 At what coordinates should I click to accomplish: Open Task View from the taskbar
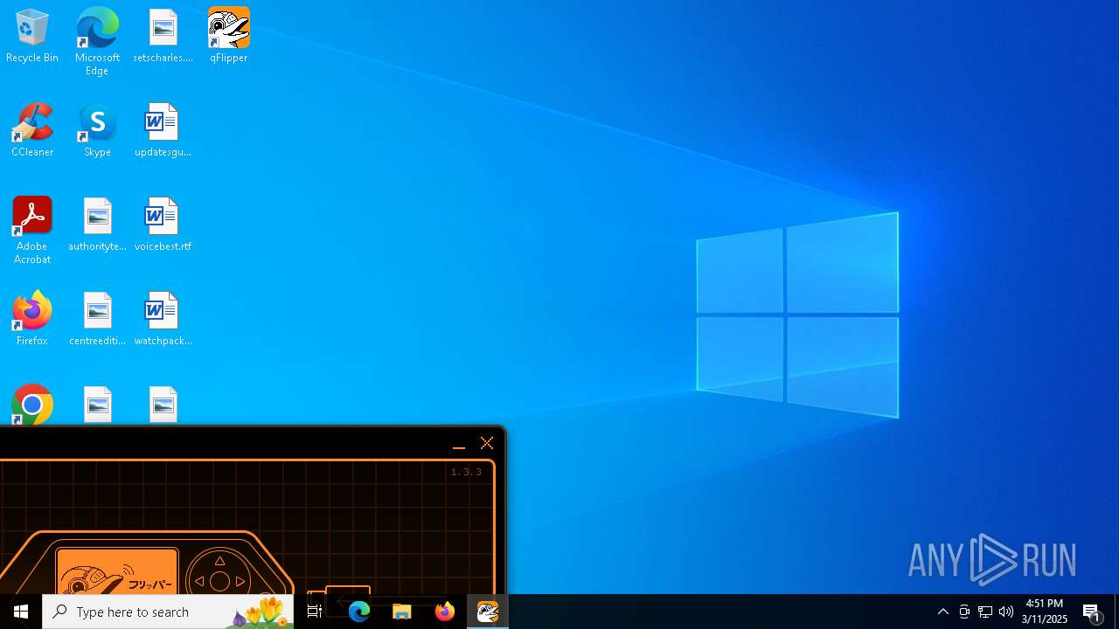pyautogui.click(x=315, y=612)
